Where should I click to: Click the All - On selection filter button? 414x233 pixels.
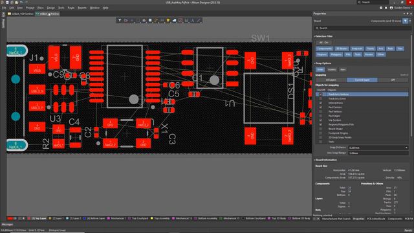click(323, 43)
